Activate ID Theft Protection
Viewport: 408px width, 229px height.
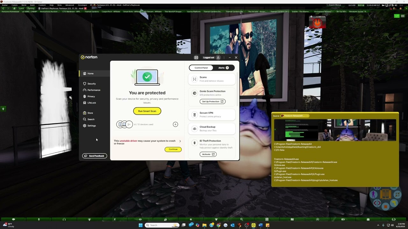tap(208, 154)
